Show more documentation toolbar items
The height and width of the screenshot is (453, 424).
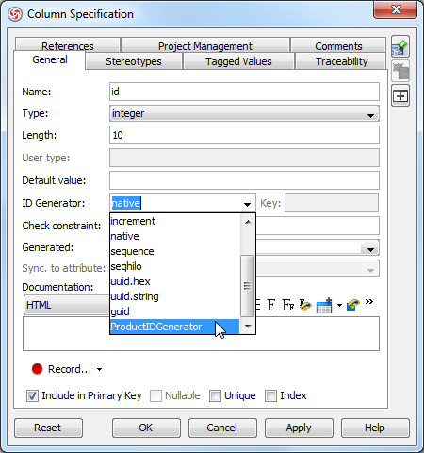point(369,302)
